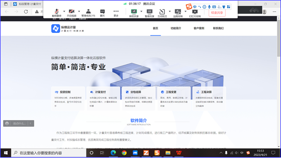Open the 计量支付 feature card
The image size is (281, 158).
103,99
